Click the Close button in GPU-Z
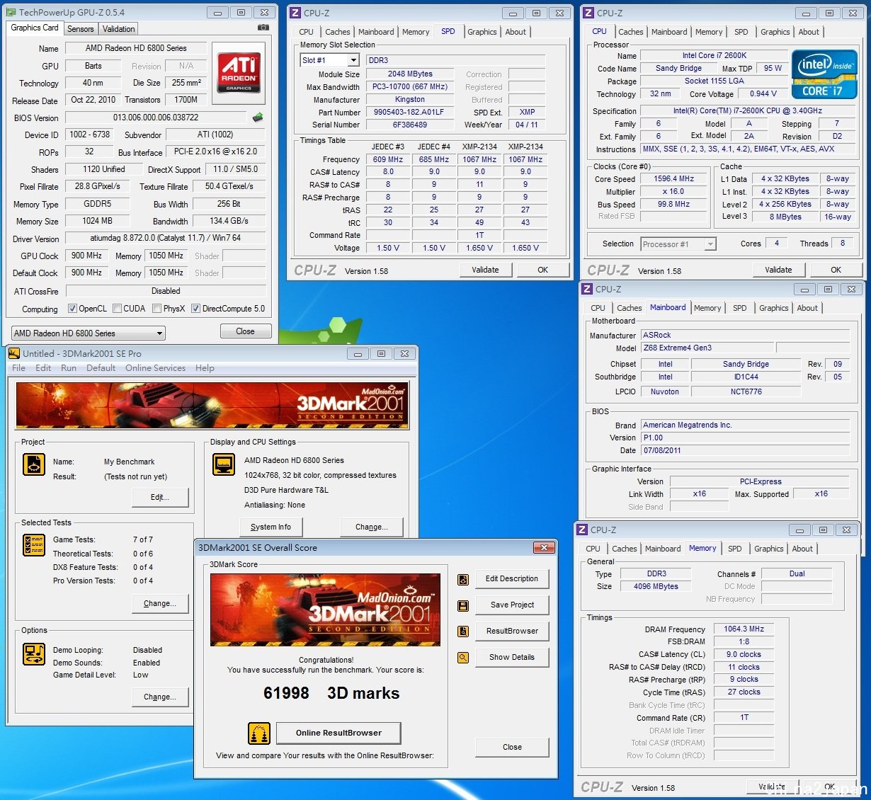Viewport: 871px width, 800px height. click(x=245, y=331)
